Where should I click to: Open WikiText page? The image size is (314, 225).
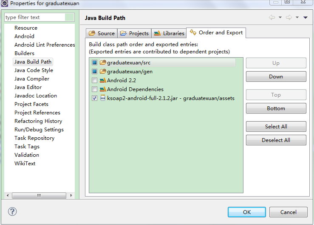point(25,164)
